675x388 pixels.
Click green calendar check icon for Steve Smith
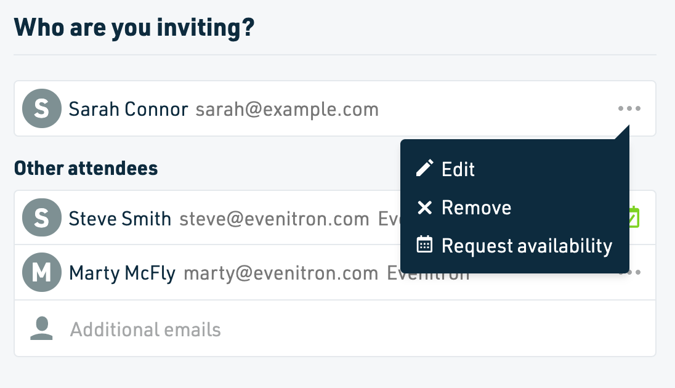pyautogui.click(x=634, y=217)
